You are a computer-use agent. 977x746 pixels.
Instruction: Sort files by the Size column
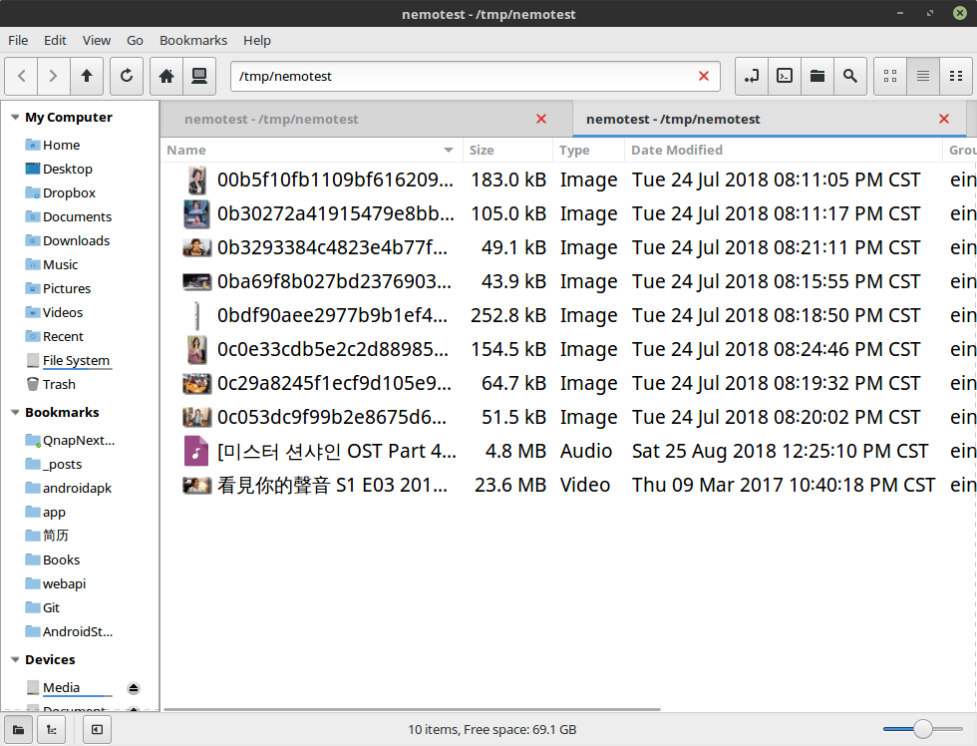pyautogui.click(x=506, y=150)
